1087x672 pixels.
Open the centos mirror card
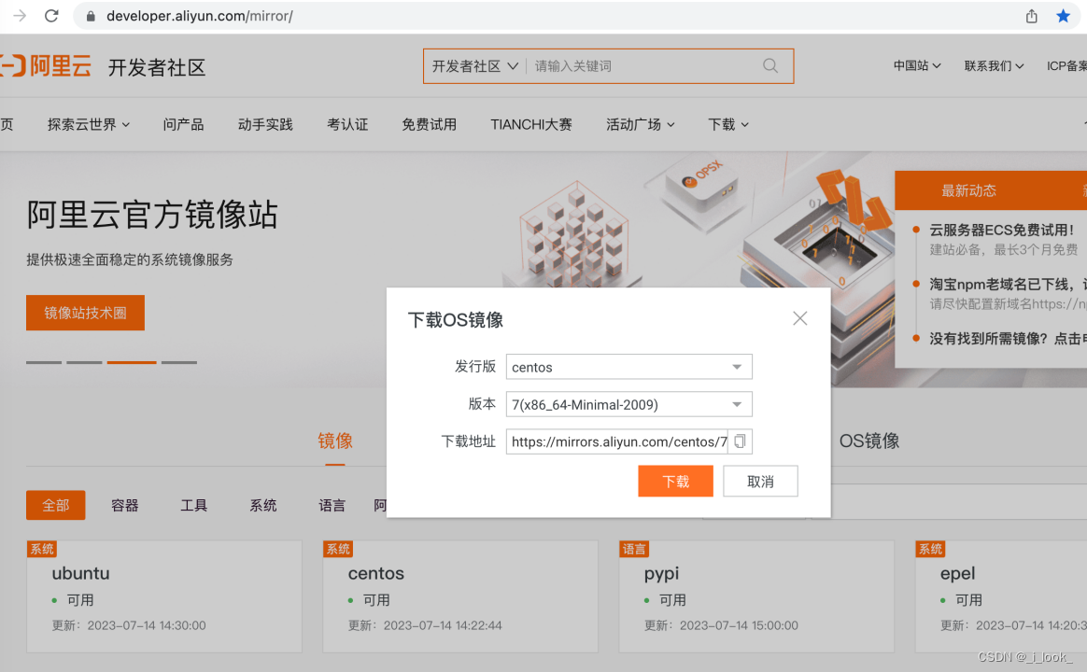tap(460, 596)
